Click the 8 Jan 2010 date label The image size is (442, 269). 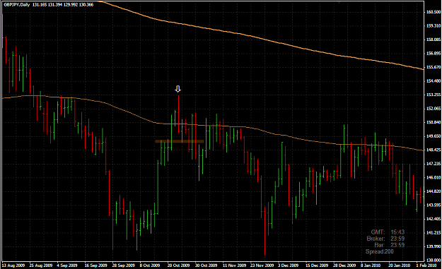(x=371, y=265)
